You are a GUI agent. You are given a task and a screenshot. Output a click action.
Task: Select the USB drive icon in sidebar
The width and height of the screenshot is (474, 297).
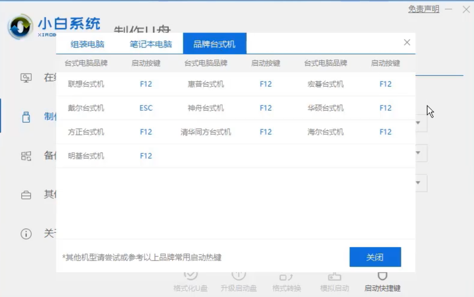coord(26,117)
